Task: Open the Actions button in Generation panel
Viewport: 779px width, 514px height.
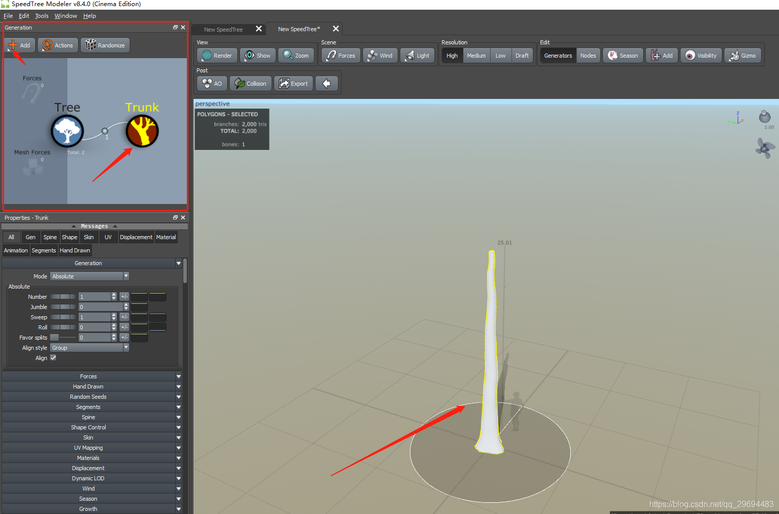Action: 58,45
